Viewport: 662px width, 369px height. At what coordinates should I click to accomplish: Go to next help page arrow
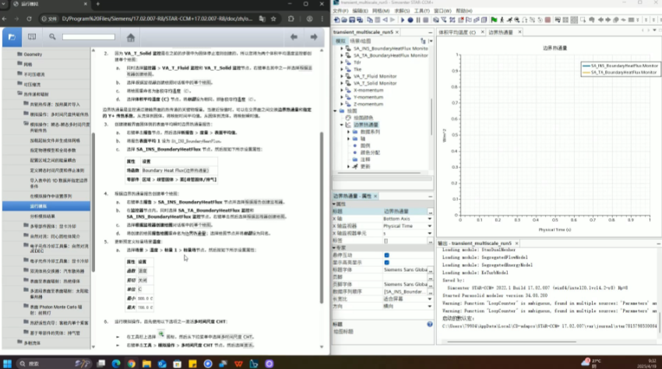click(315, 37)
